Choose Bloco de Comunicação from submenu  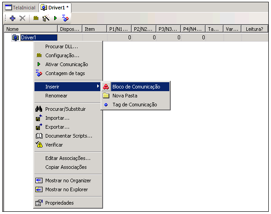point(136,87)
